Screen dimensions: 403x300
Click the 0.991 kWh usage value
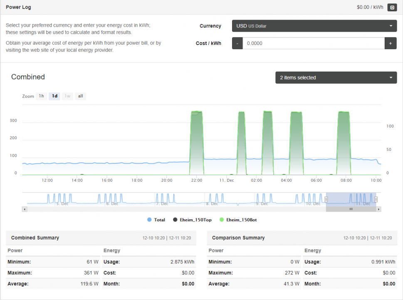383,262
